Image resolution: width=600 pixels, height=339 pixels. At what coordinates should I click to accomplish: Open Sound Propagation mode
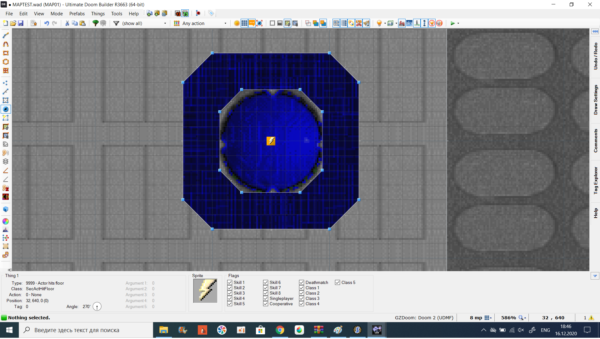pyautogui.click(x=6, y=153)
